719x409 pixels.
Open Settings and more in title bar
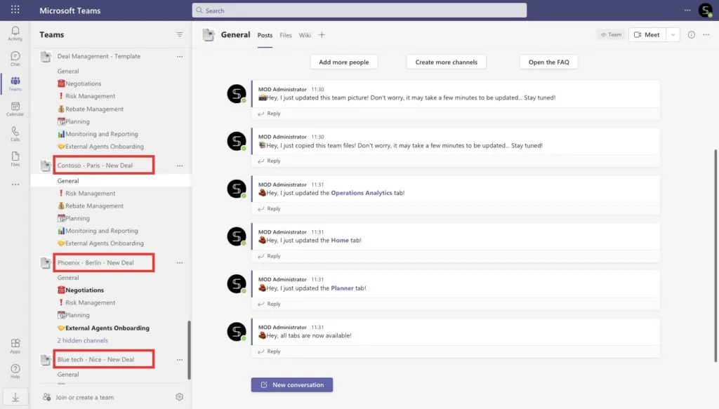click(687, 10)
